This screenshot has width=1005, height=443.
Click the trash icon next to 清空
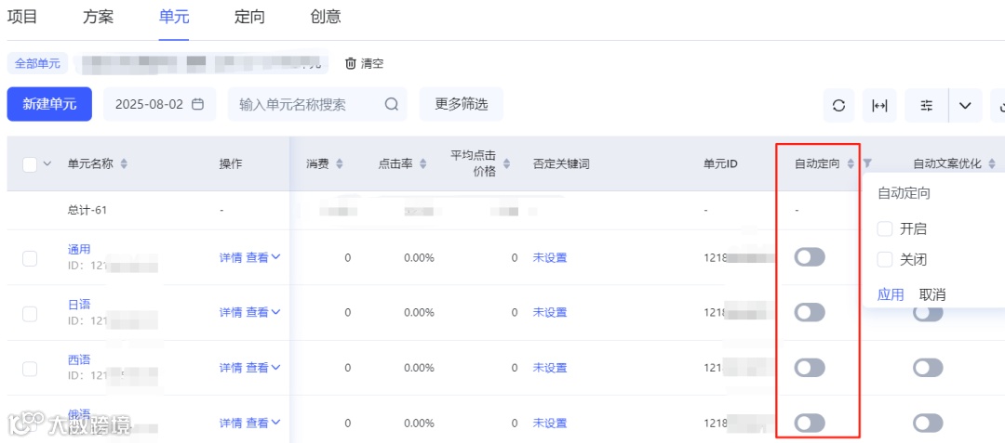click(x=351, y=63)
